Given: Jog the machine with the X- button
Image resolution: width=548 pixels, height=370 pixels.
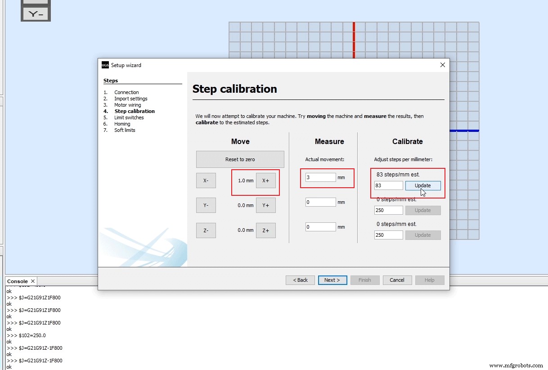Looking at the screenshot, I should coord(206,180).
